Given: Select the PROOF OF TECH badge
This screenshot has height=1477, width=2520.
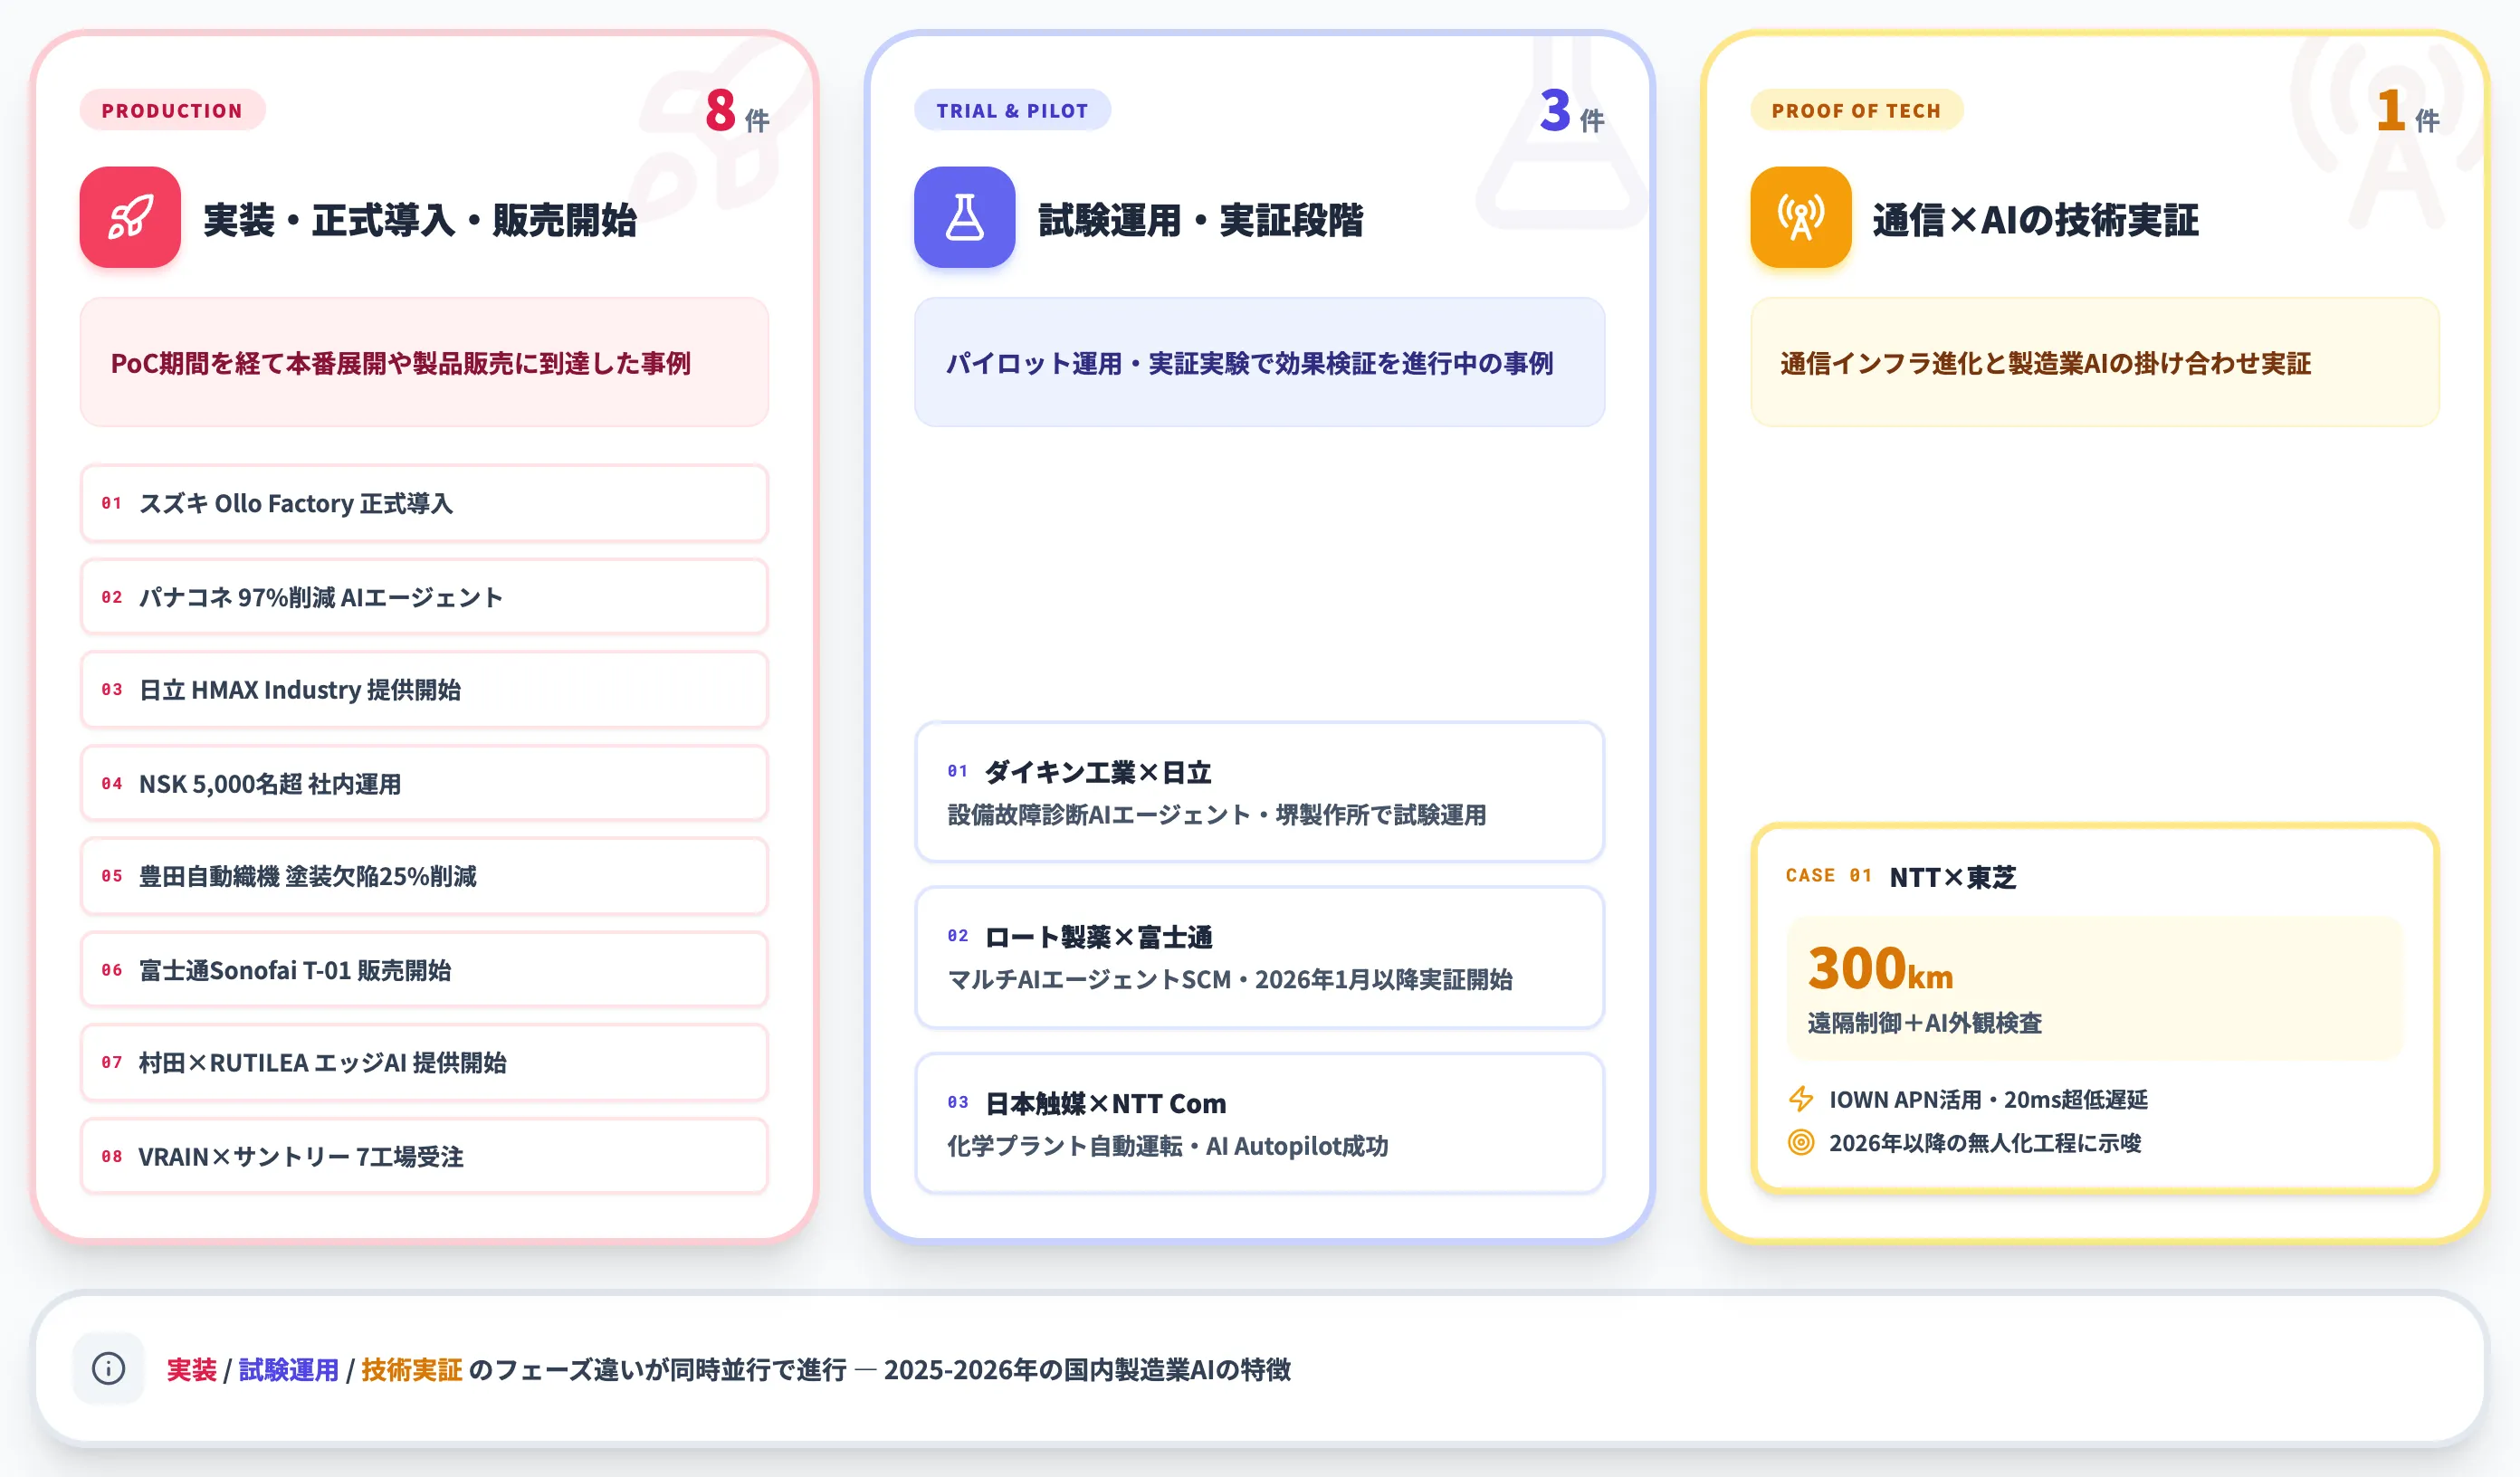Looking at the screenshot, I should [1856, 110].
